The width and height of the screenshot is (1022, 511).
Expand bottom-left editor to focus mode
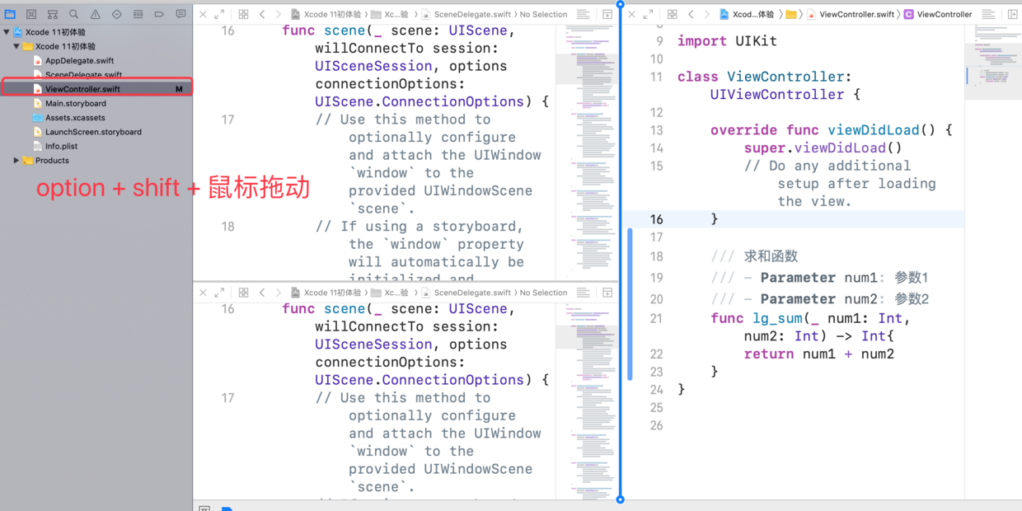coord(219,293)
